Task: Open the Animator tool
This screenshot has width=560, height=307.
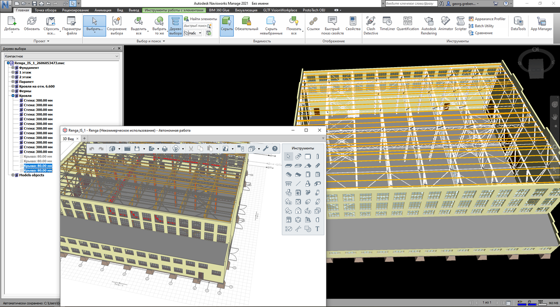Action: [446, 23]
